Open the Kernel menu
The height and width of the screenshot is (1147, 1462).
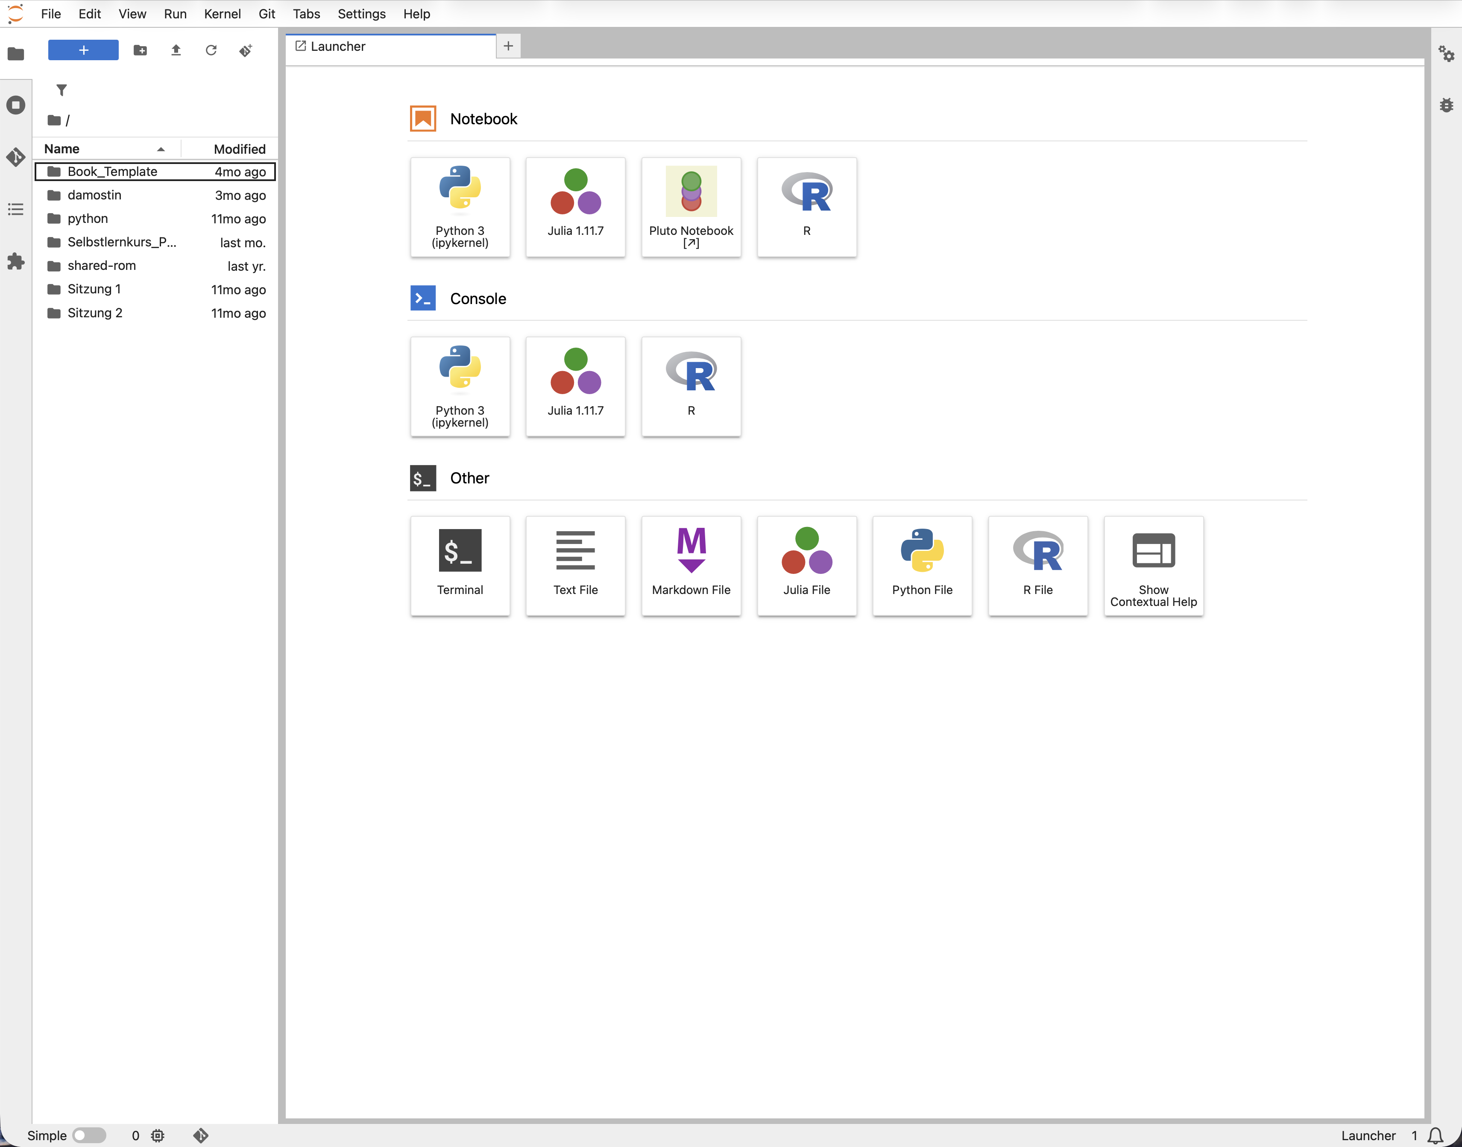[x=222, y=13]
